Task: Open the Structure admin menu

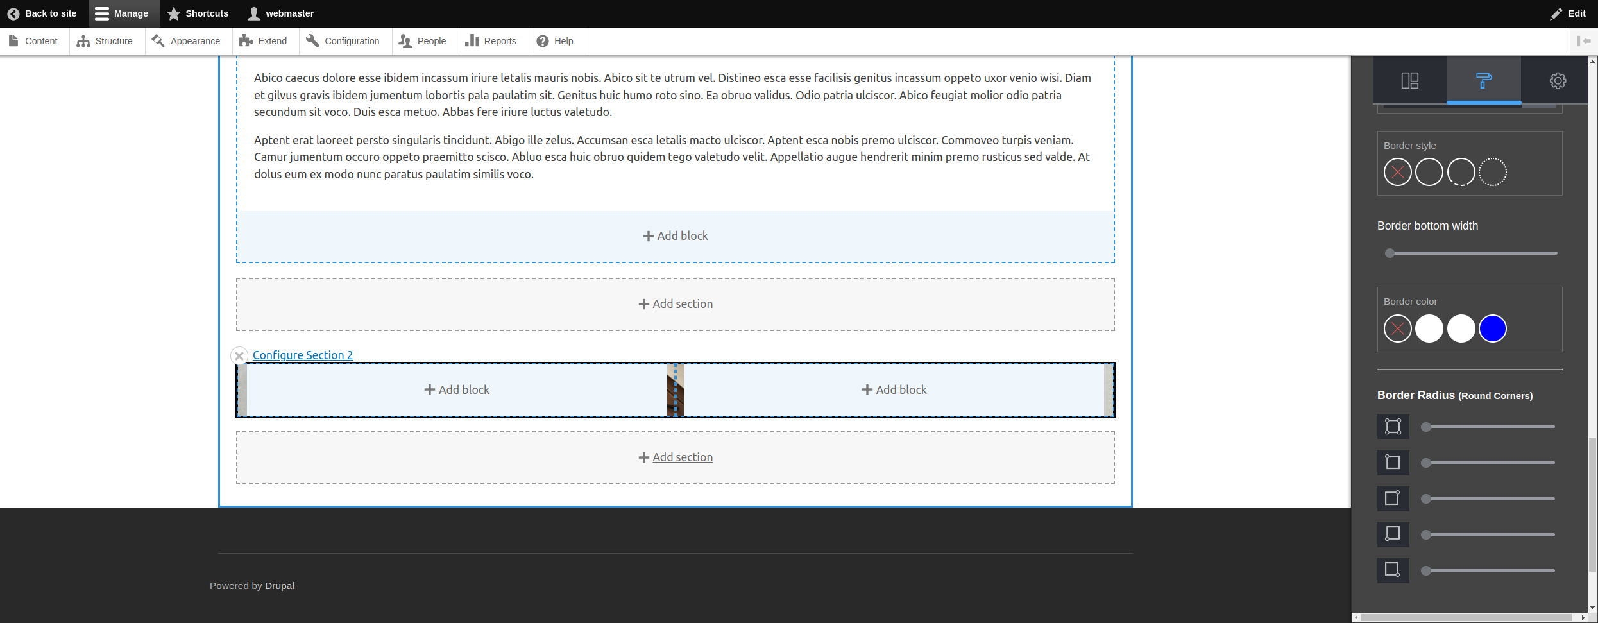Action: (x=114, y=40)
